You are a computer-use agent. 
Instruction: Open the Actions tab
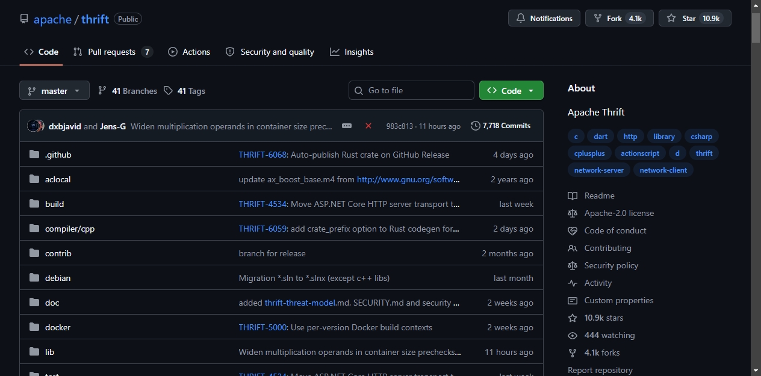189,52
